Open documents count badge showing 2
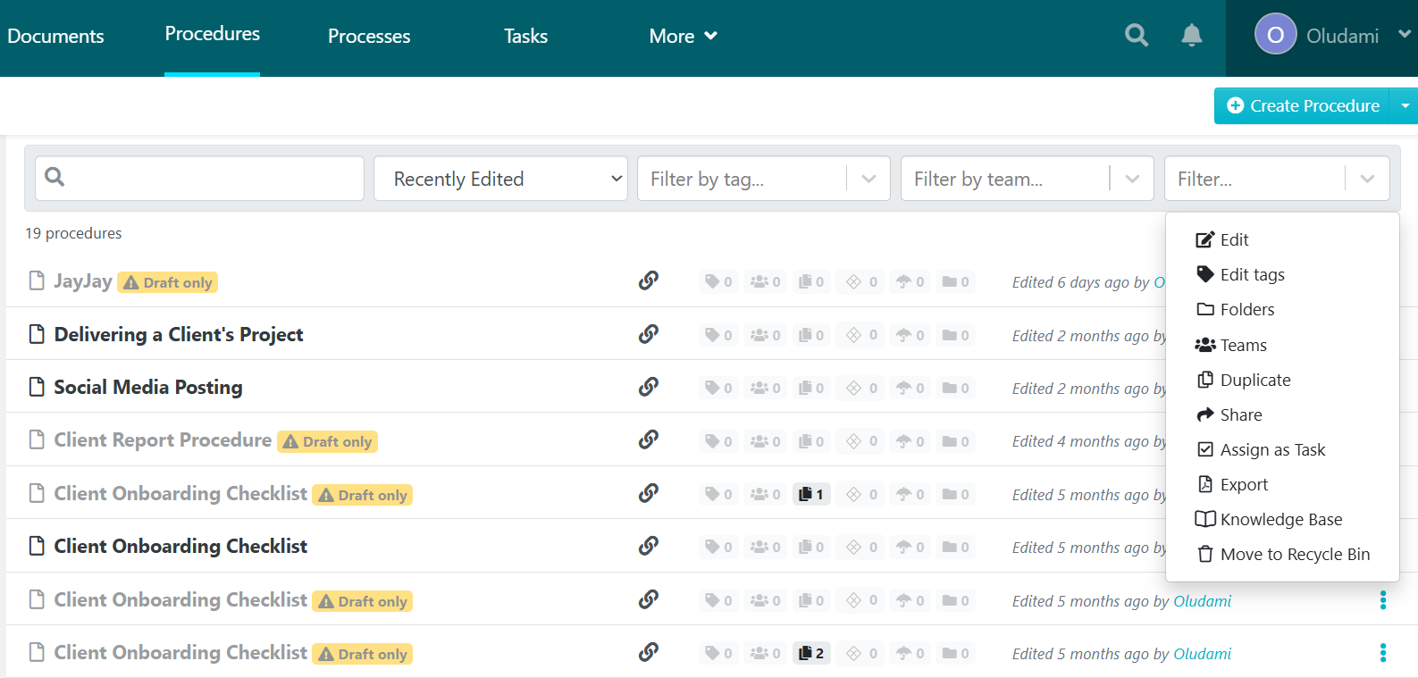 811,654
